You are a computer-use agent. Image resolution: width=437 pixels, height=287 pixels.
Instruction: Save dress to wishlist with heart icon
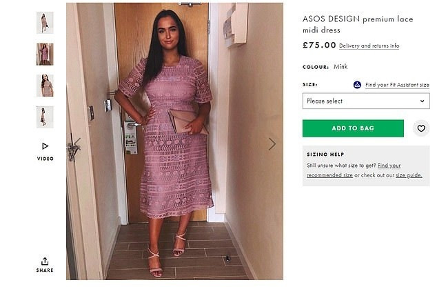(x=420, y=128)
